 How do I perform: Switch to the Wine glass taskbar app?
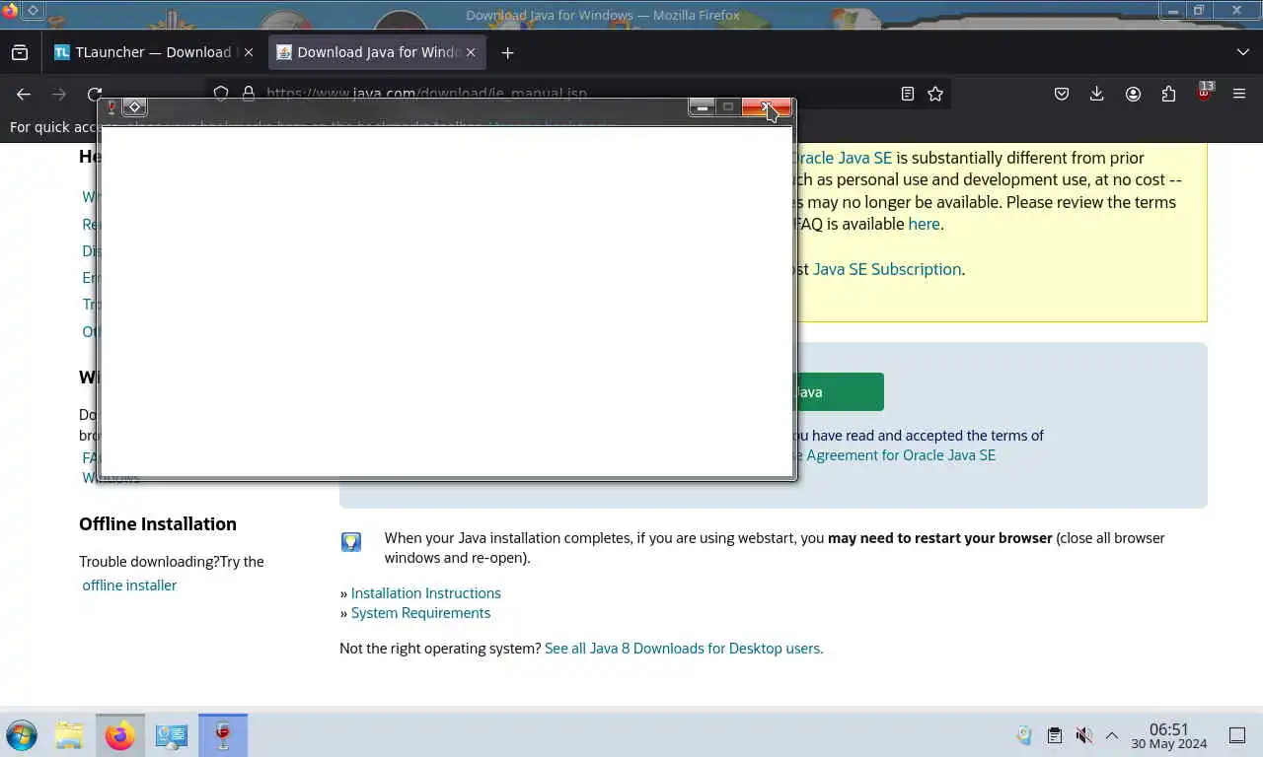(223, 735)
